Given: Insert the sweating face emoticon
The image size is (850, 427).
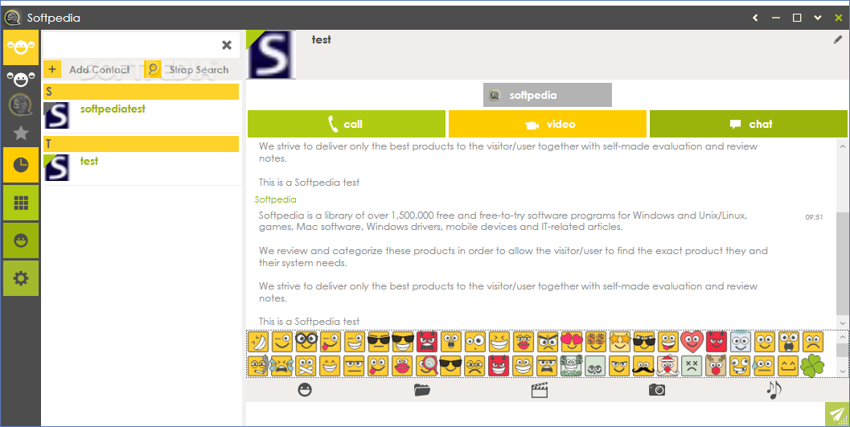Looking at the screenshot, I should 763,366.
